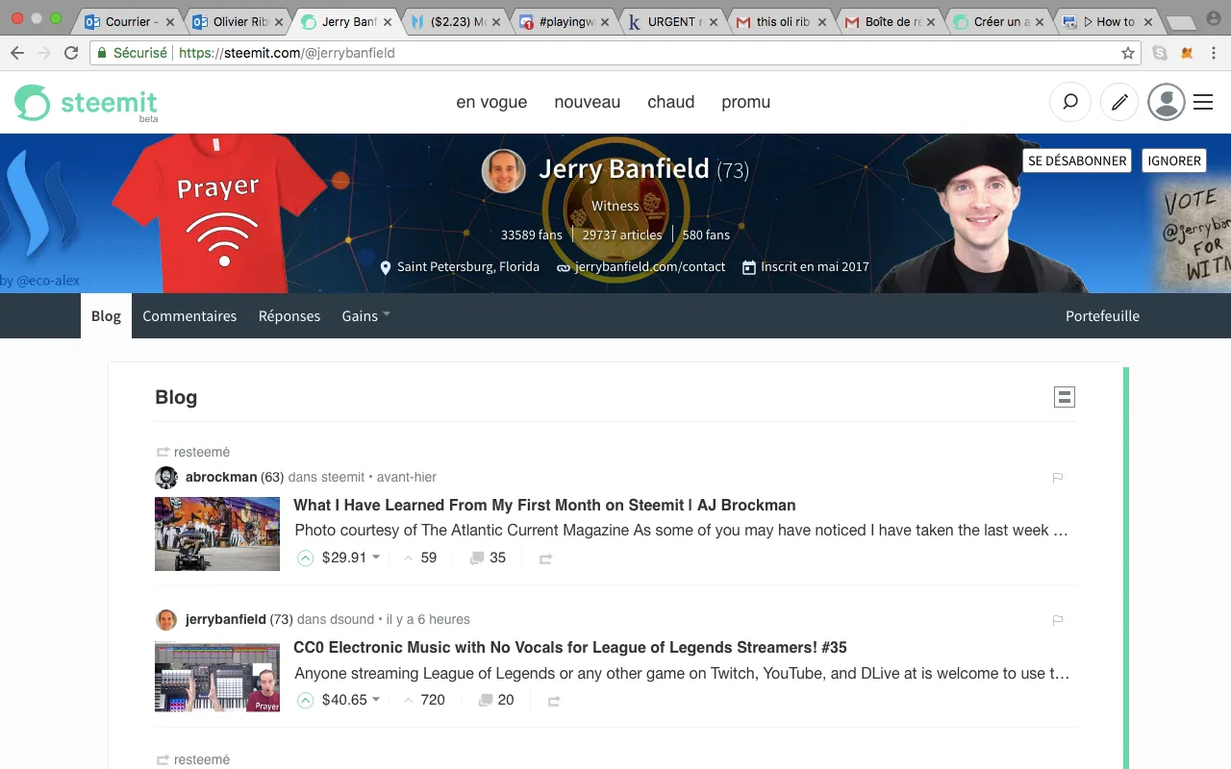The width and height of the screenshot is (1231, 769).
Task: View the 580 fans following link
Action: click(706, 235)
